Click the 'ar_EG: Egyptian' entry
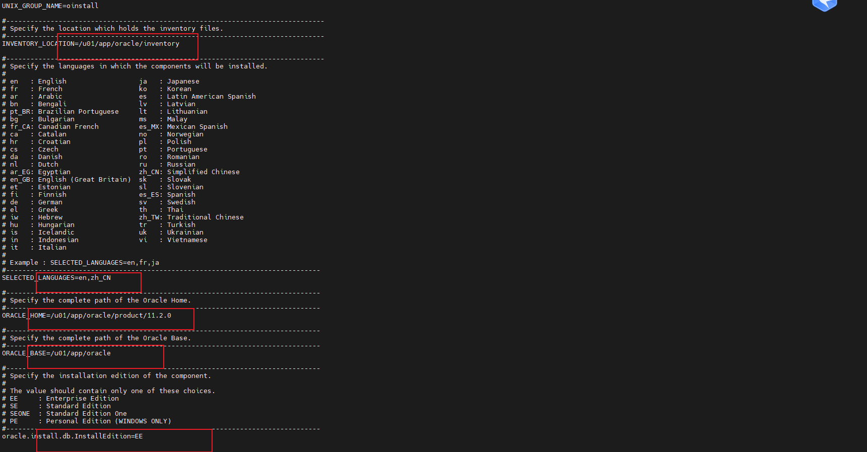 tap(40, 172)
